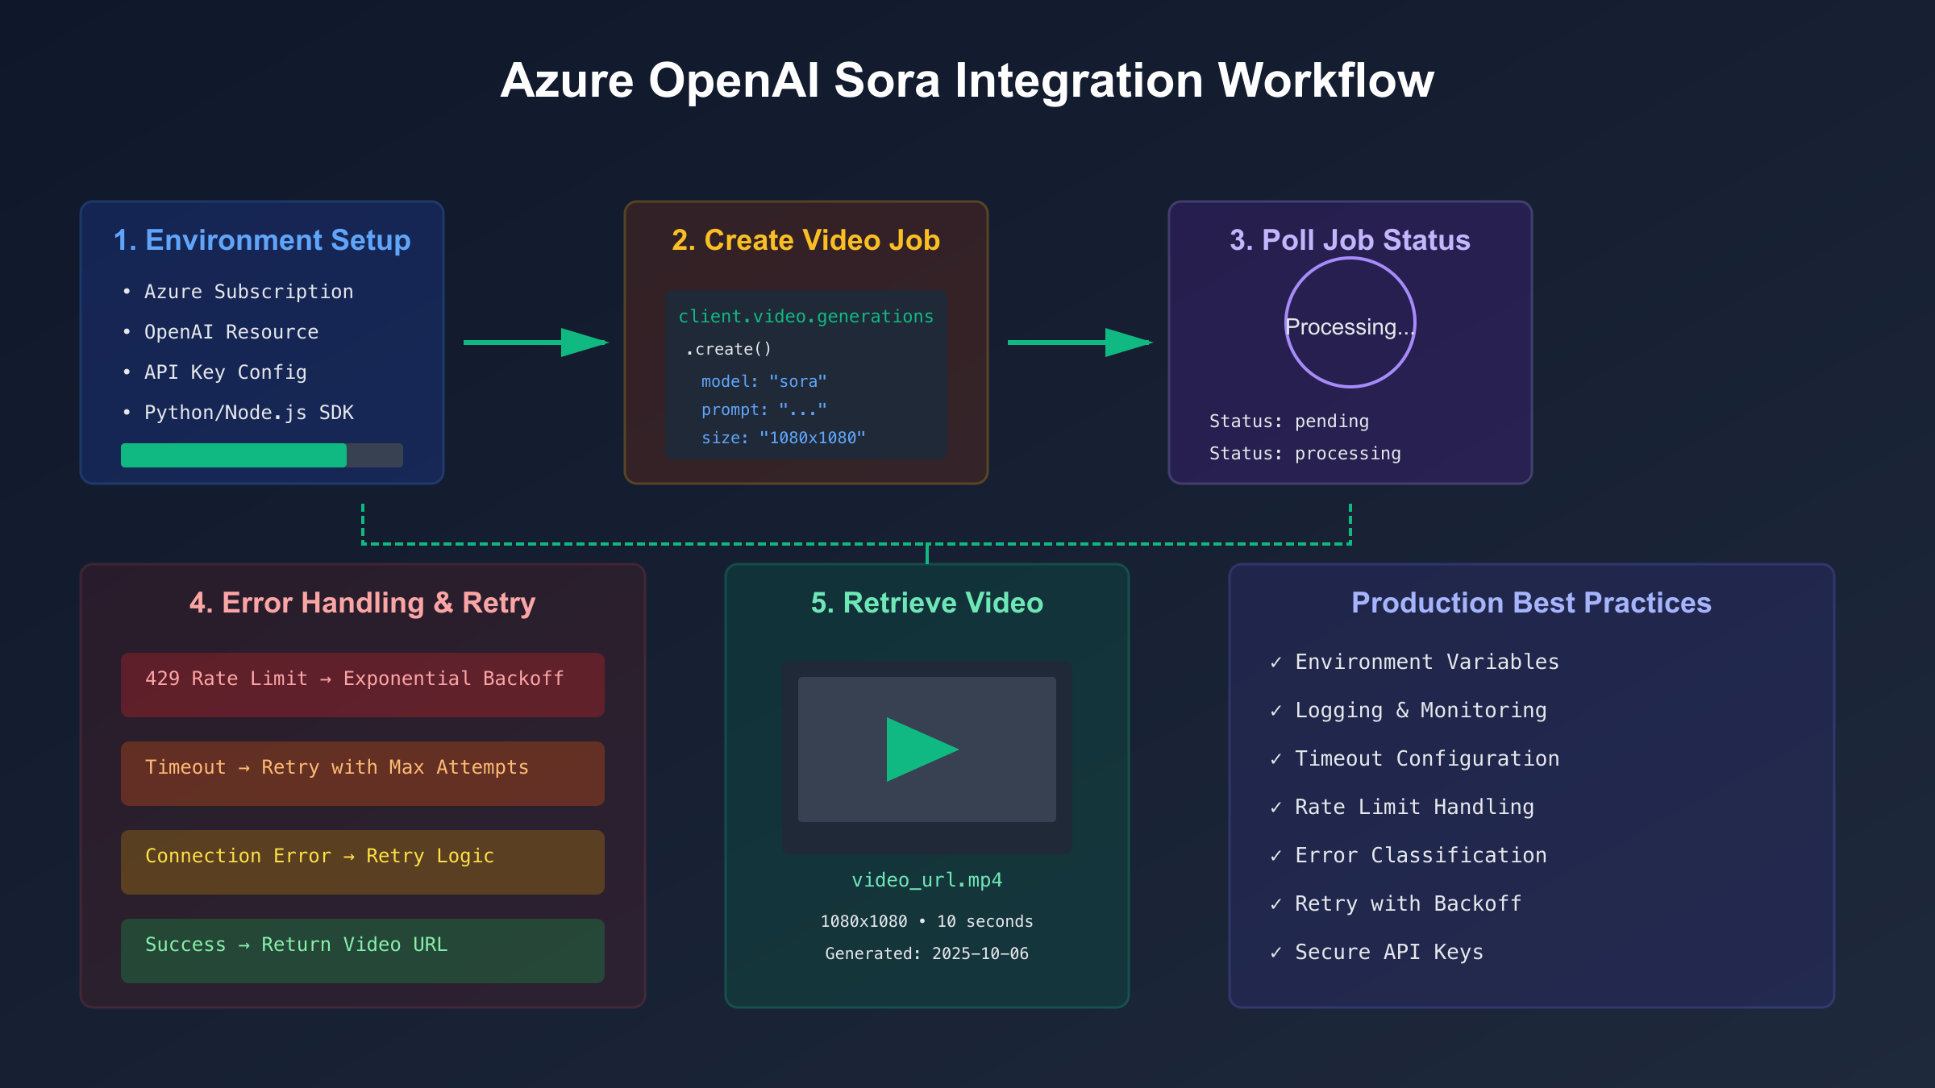
Task: Click arrow between Environment Setup and Create Video Job
Action: 535,343
